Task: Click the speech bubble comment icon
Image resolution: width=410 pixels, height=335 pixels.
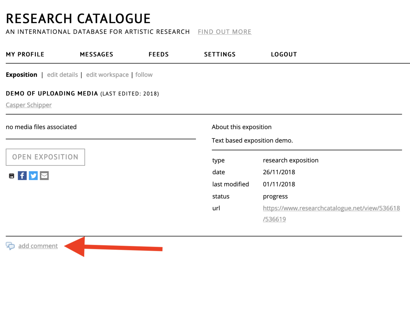Action: pyautogui.click(x=10, y=246)
